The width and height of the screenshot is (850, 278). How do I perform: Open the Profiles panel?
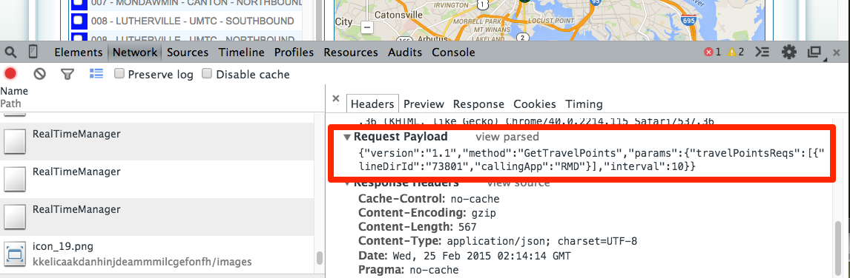click(x=294, y=52)
